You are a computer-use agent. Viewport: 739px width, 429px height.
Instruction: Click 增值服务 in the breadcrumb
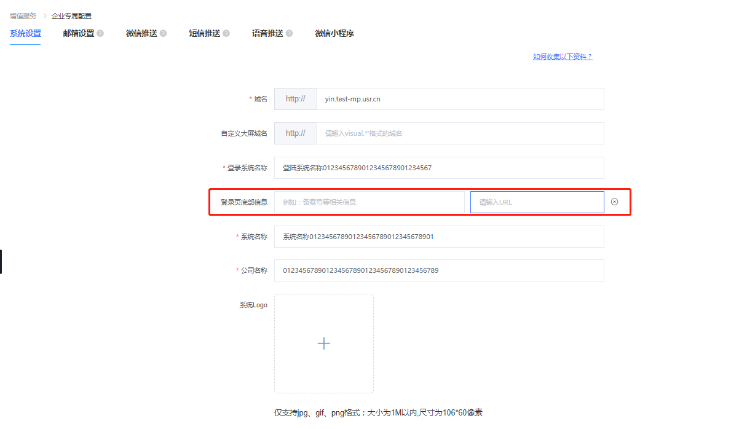[23, 16]
